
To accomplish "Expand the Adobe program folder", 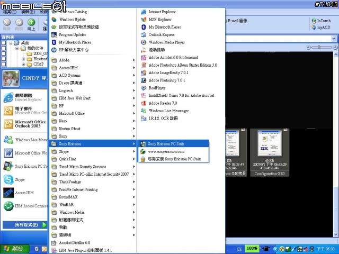I will pos(93,60).
